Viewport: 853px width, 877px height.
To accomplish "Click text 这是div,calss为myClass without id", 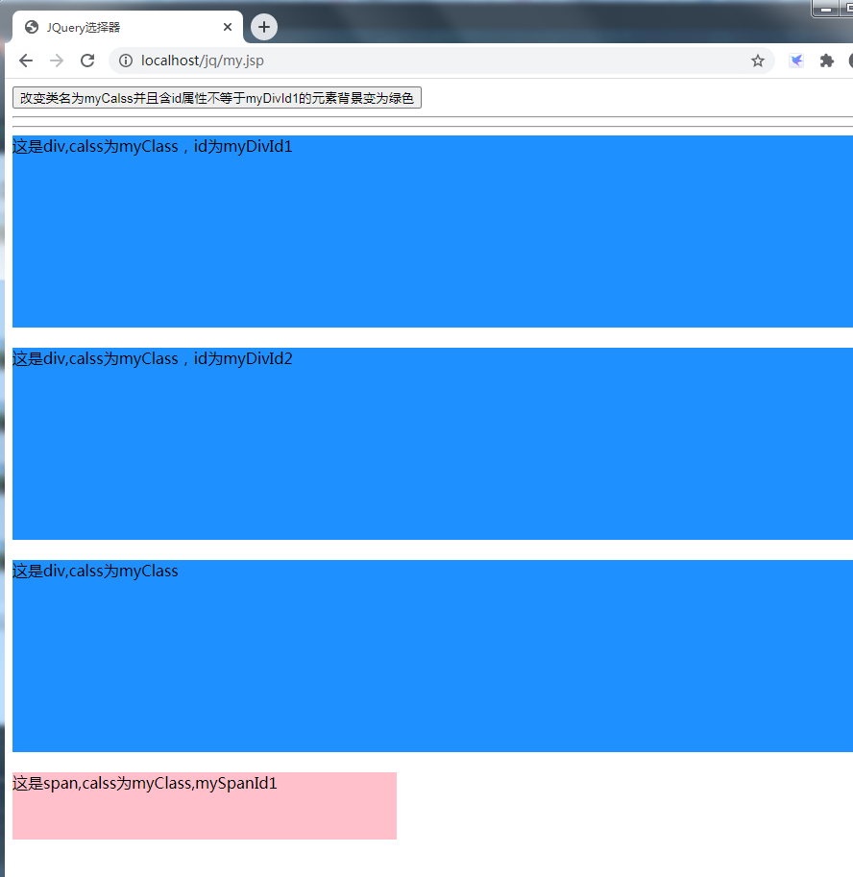I will click(95, 571).
